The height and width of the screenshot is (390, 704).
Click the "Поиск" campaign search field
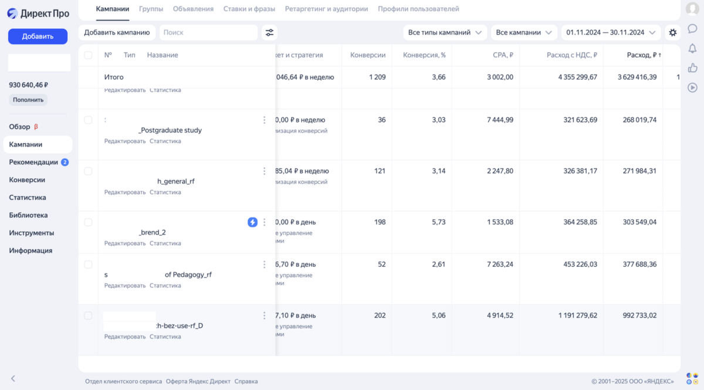[x=208, y=33]
